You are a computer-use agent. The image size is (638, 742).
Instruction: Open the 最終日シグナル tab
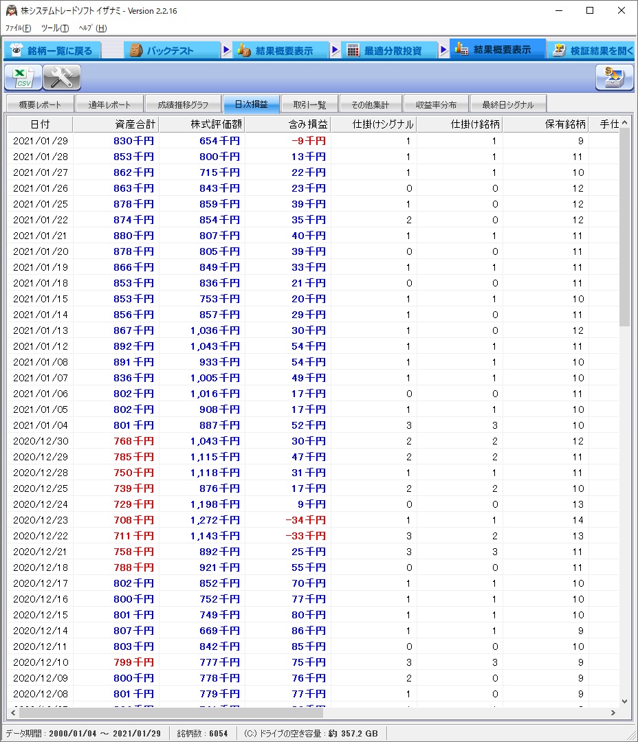coord(507,104)
